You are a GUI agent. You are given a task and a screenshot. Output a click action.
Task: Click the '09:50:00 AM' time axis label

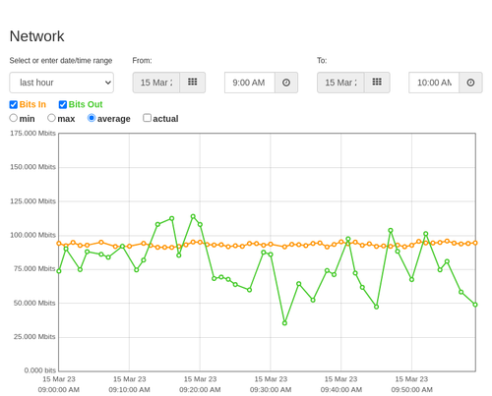[x=411, y=390]
